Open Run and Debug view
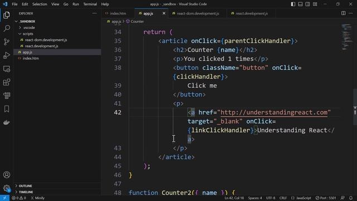The image size is (357, 201). click(6, 55)
